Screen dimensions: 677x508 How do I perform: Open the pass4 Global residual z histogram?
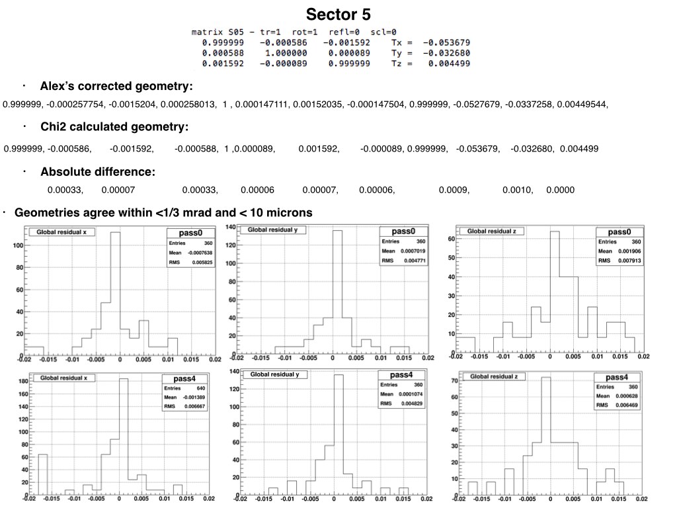click(548, 437)
